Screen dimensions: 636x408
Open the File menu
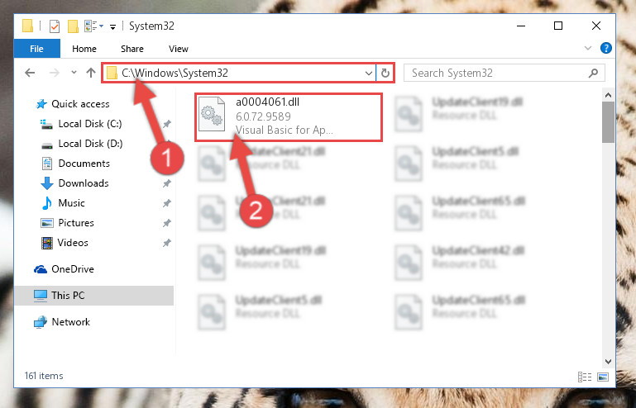pyautogui.click(x=37, y=49)
